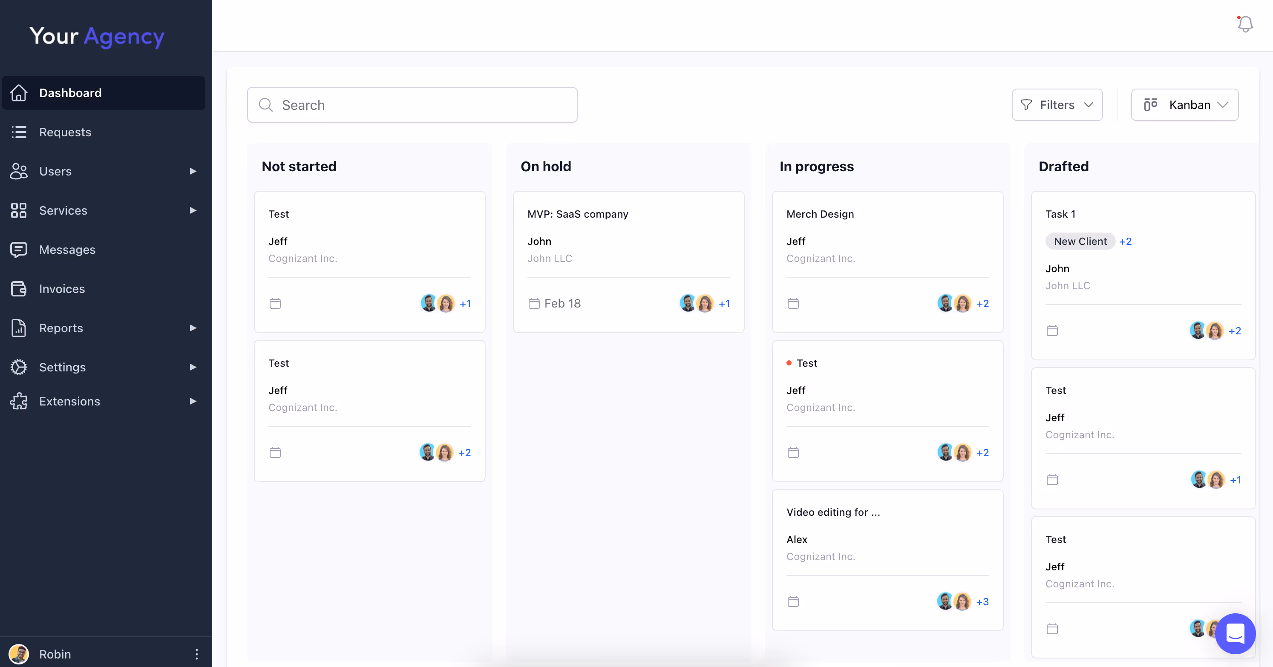Click the Messages chat icon
1273x667 pixels.
19,250
